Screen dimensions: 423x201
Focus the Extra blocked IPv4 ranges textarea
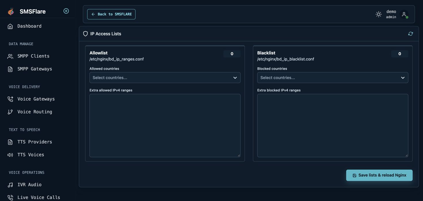click(333, 126)
